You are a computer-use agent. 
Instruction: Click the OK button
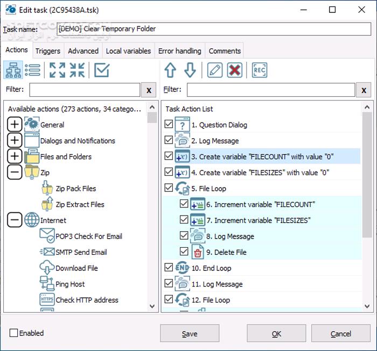click(x=276, y=333)
